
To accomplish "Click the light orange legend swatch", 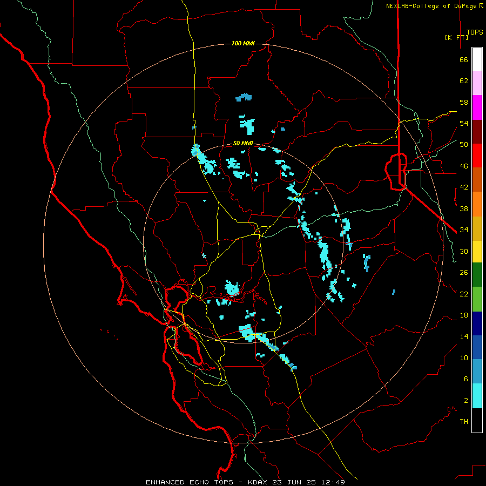I will 477,204.
